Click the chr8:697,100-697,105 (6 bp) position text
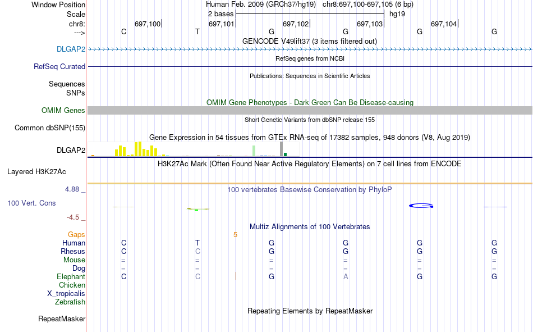The width and height of the screenshot is (533, 332). point(368,4)
